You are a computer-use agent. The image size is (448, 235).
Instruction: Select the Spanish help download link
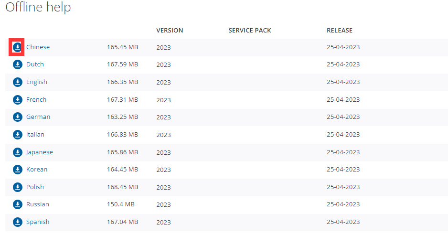pyautogui.click(x=38, y=222)
